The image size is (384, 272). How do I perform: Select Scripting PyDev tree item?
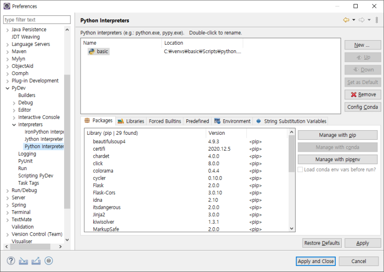tap(35, 176)
